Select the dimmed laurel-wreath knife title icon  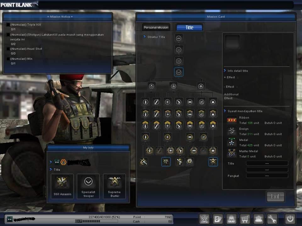tap(159, 151)
